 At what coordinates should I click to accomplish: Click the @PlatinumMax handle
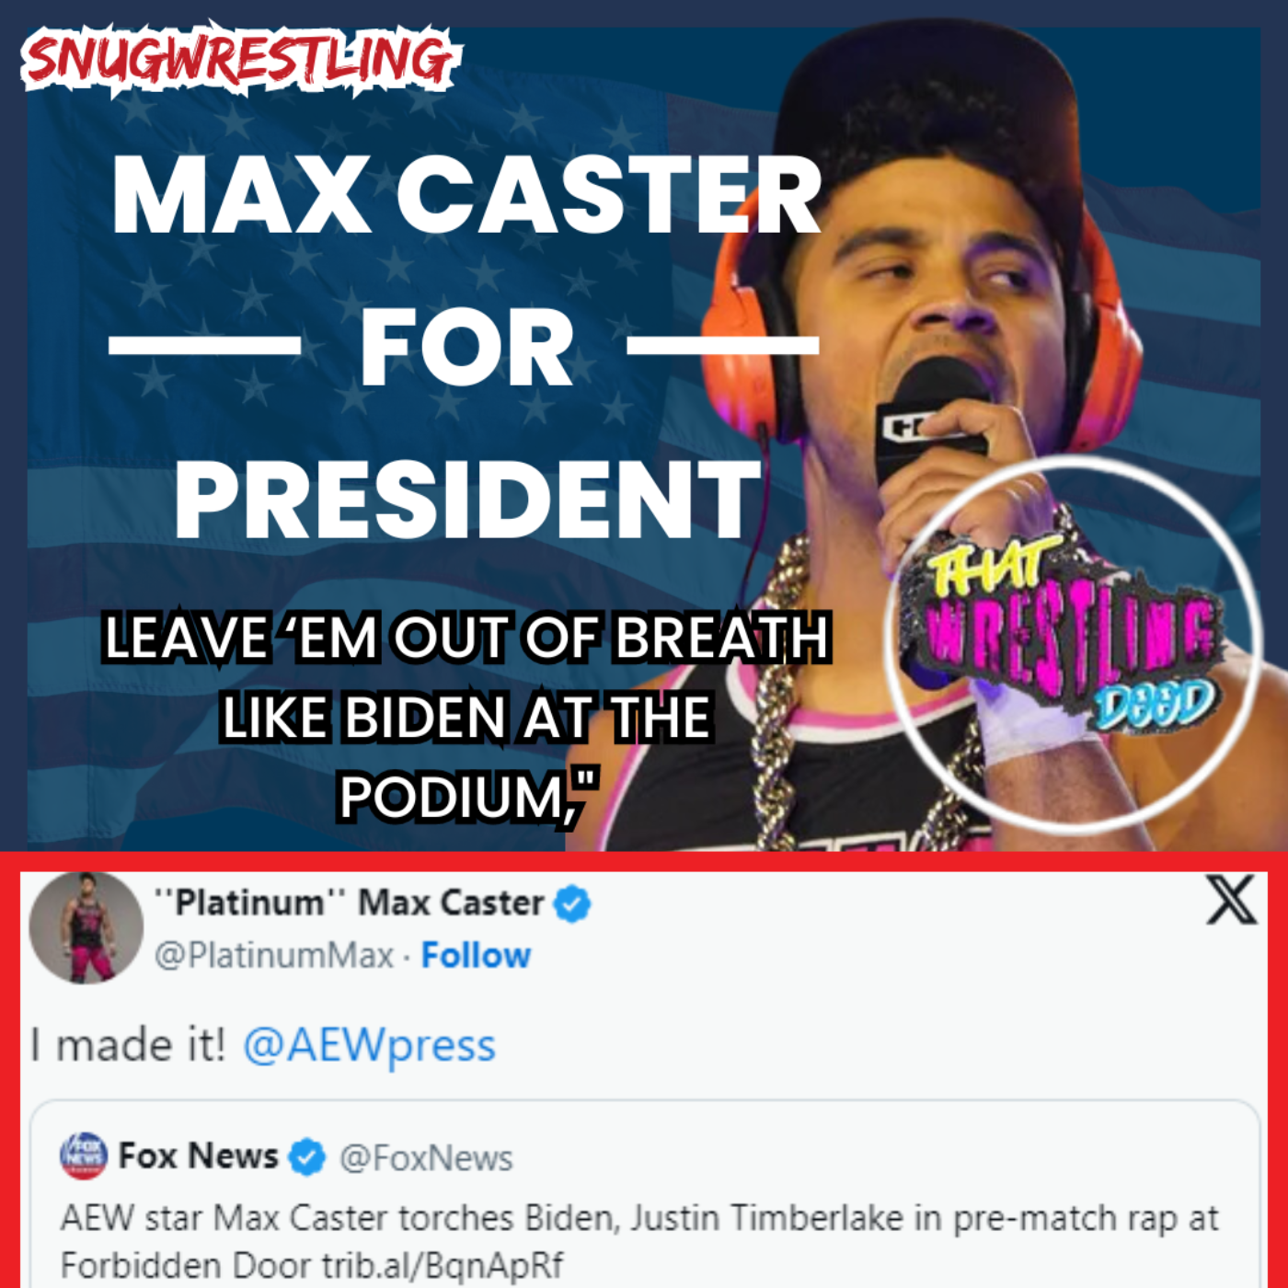[274, 956]
